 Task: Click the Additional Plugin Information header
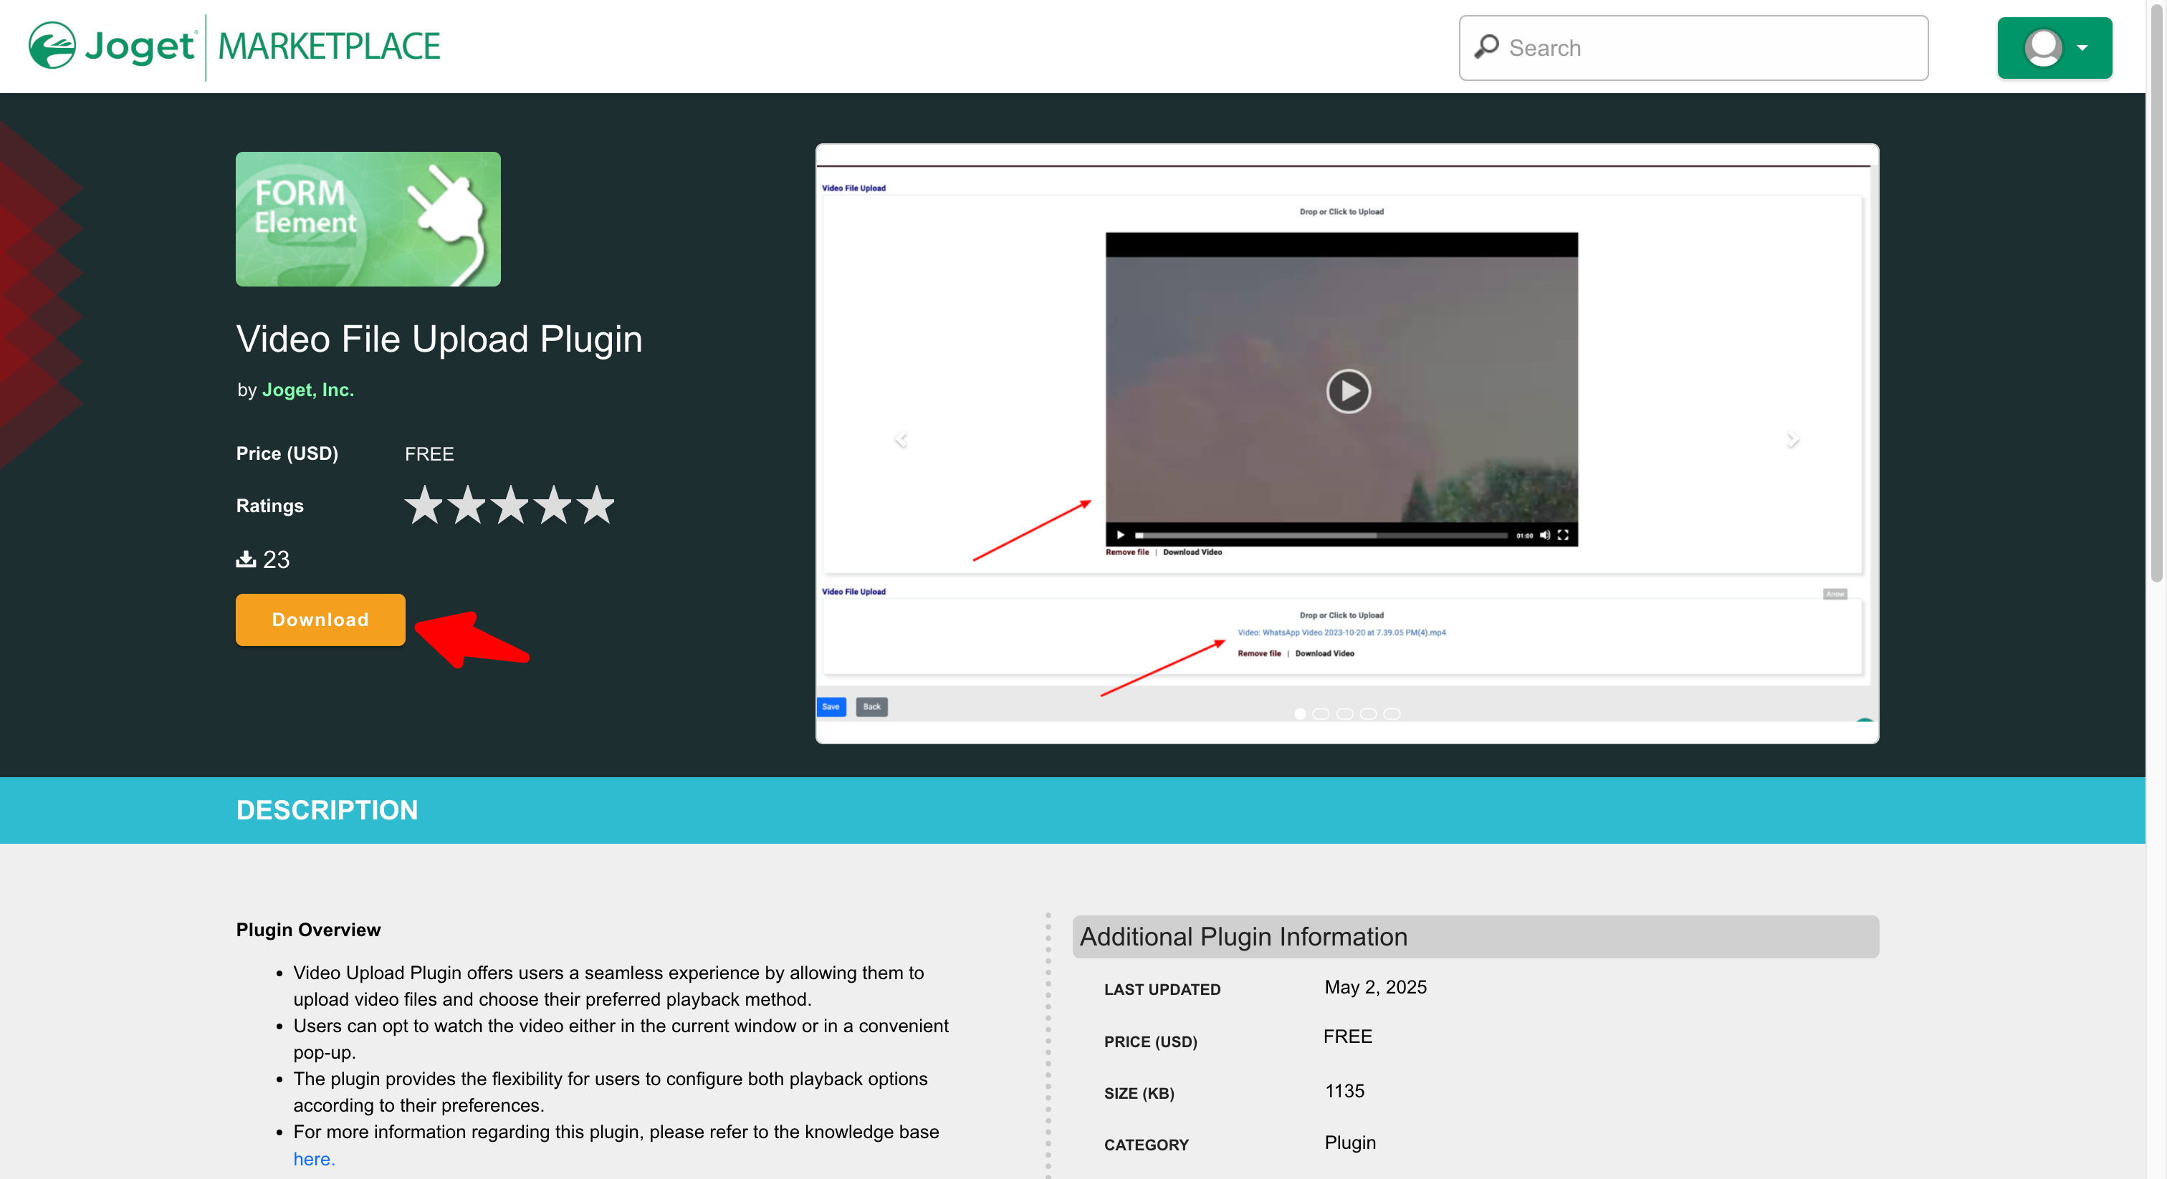(1475, 936)
